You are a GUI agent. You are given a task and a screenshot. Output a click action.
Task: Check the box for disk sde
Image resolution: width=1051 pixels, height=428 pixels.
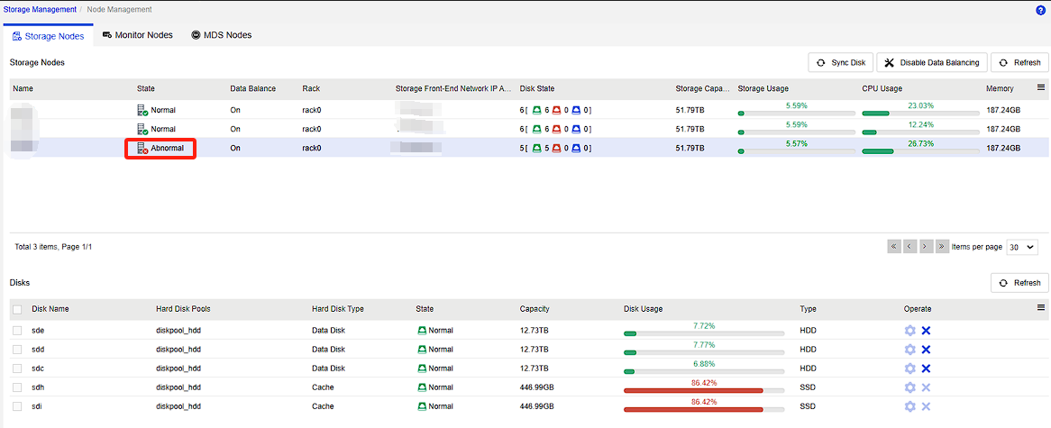pyautogui.click(x=17, y=331)
